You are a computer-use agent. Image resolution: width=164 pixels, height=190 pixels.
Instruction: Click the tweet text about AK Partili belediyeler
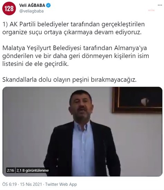pyautogui.click(x=73, y=28)
